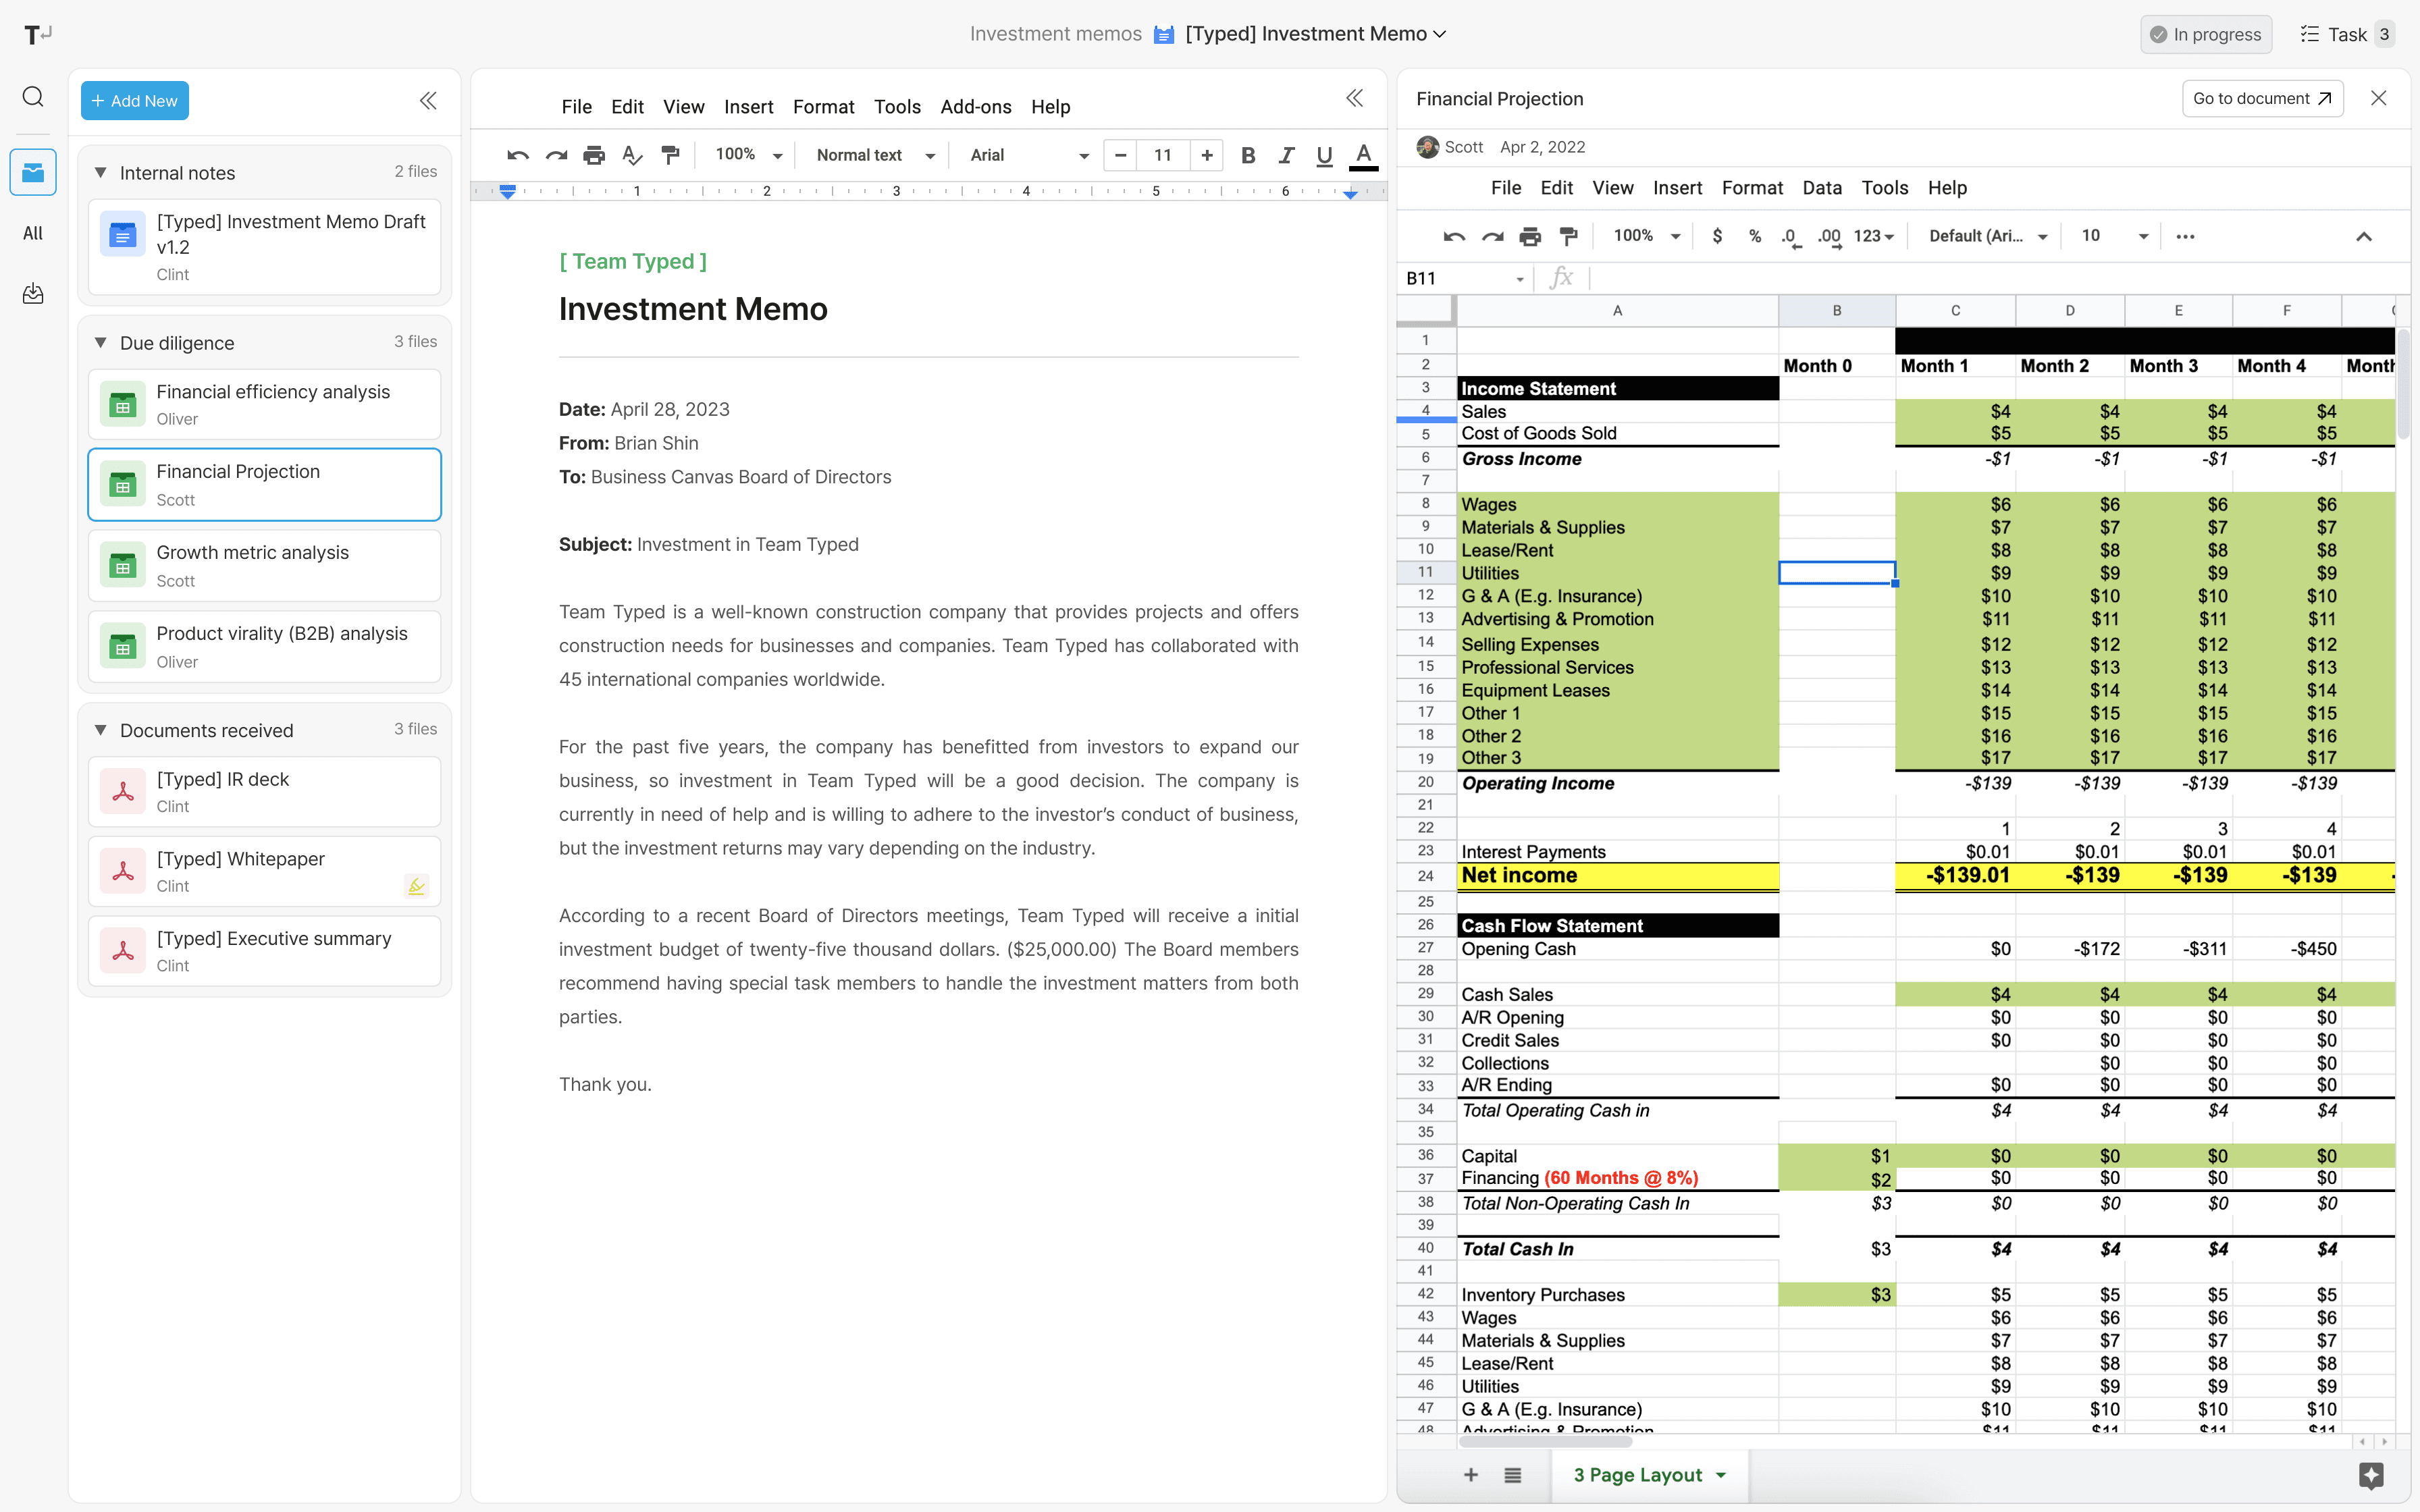The image size is (2420, 1512).
Task: Click the search icon in left sidebar
Action: pos(33,97)
